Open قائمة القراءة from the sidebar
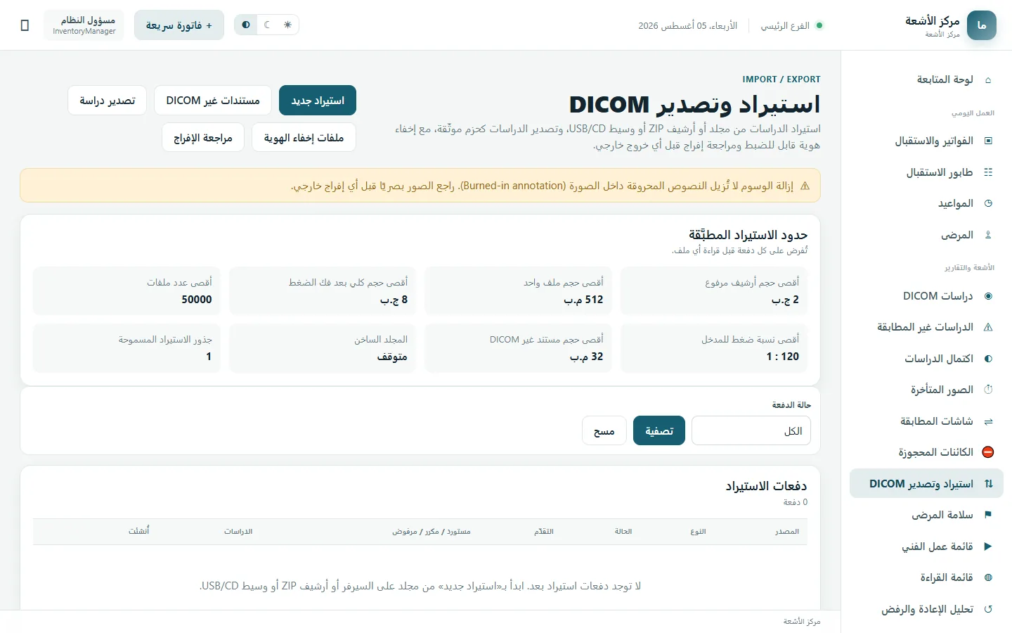This screenshot has height=633, width=1012. [x=926, y=577]
